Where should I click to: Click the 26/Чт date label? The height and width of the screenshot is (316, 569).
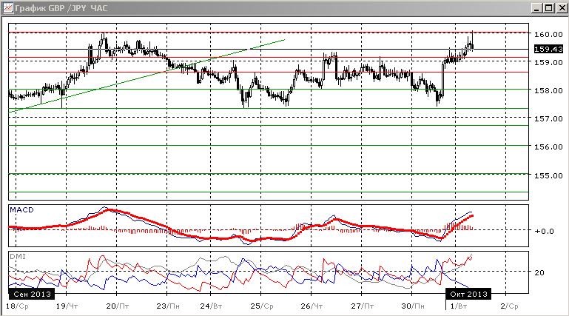click(312, 306)
